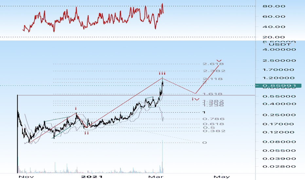Viewport: 305px width, 180px height.
Task: Click the USDT currency label
Action: [280, 45]
